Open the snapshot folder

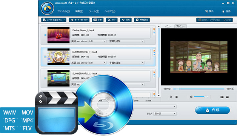[x=227, y=97]
